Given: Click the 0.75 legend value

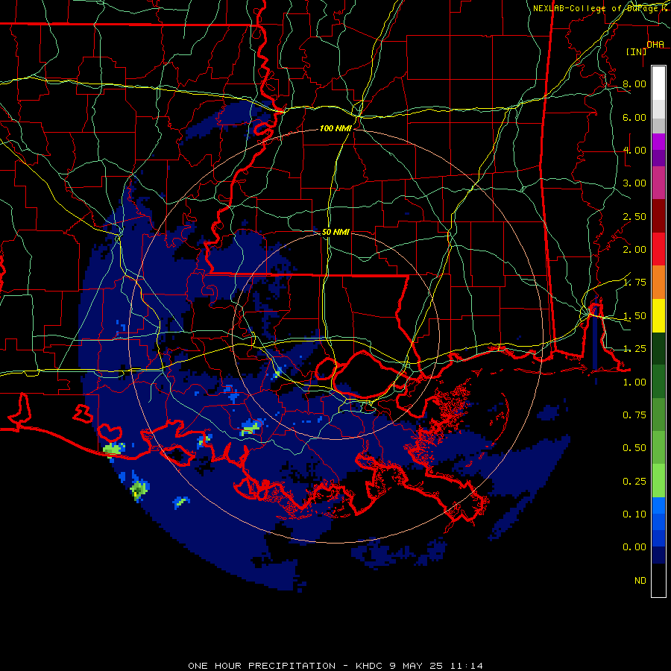Looking at the screenshot, I should 634,415.
